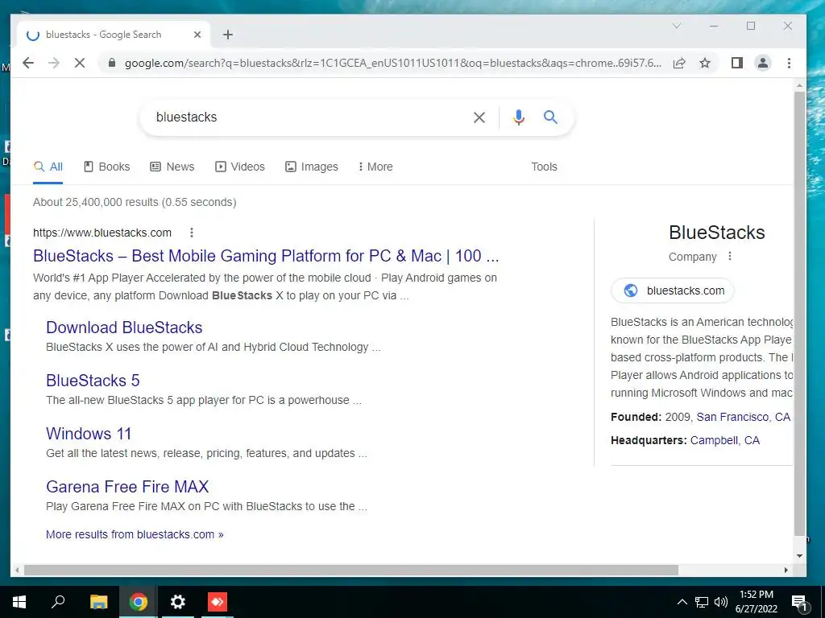825x618 pixels.
Task: Open dots menu next to Company label
Action: tap(730, 257)
